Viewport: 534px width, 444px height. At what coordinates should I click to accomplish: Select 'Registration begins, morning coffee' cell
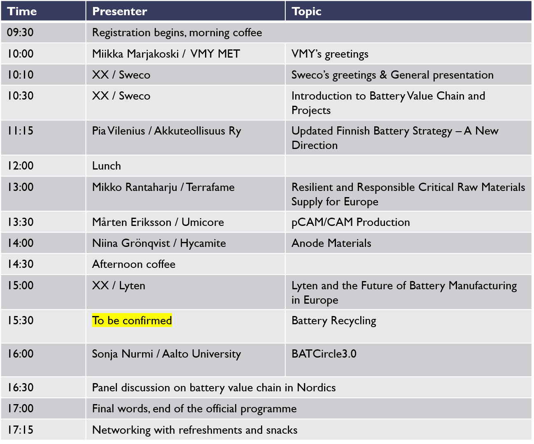(309, 33)
